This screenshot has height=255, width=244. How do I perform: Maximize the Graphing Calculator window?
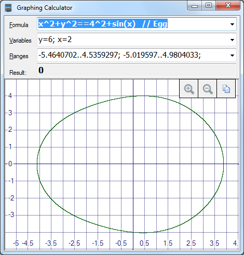pyautogui.click(x=209, y=6)
